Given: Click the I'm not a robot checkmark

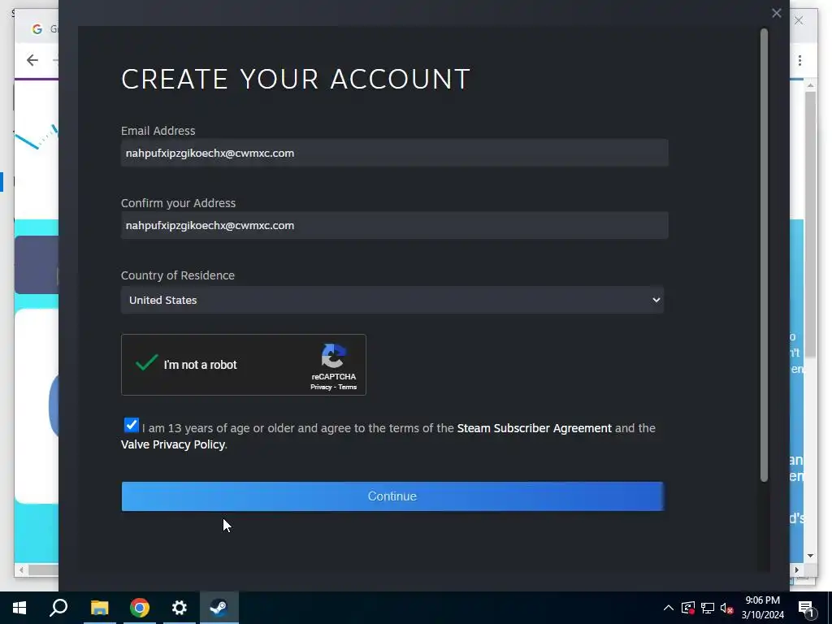Looking at the screenshot, I should (x=146, y=362).
